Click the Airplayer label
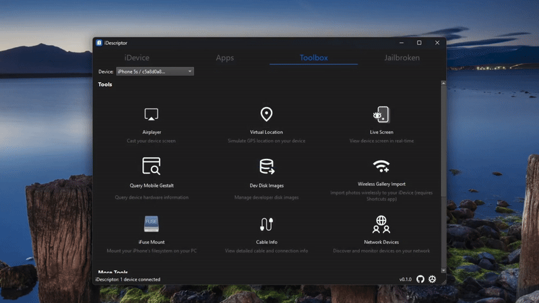 tap(152, 132)
